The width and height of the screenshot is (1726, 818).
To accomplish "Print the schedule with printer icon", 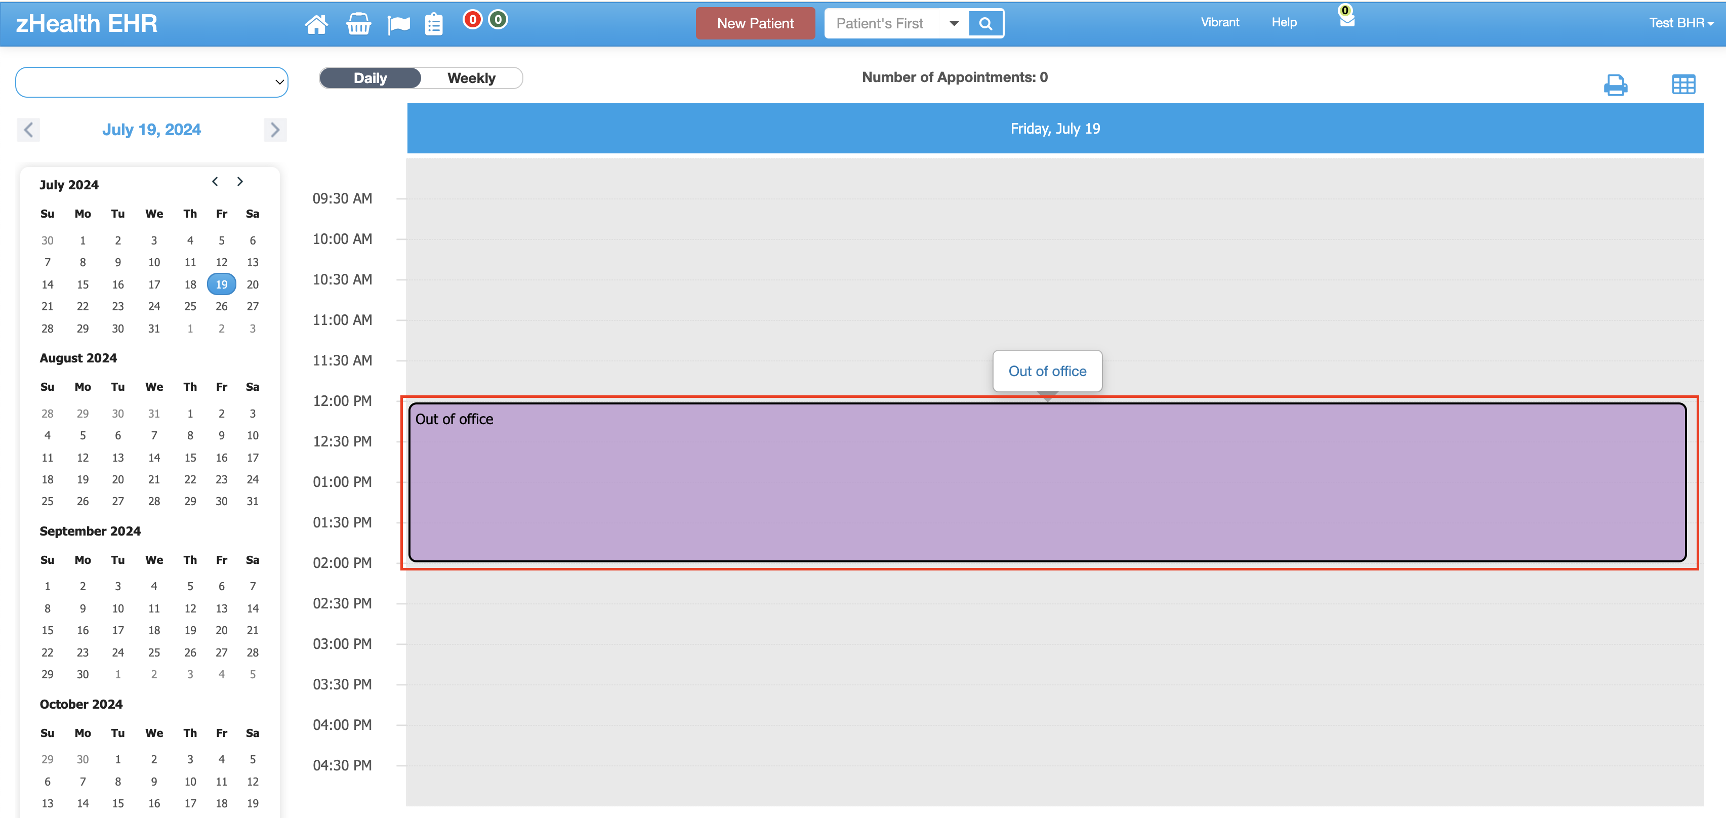I will pos(1616,85).
